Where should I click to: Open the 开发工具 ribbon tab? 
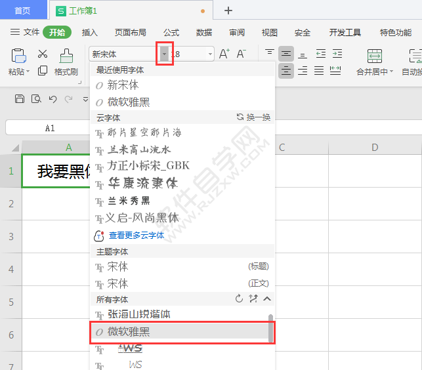coord(345,33)
